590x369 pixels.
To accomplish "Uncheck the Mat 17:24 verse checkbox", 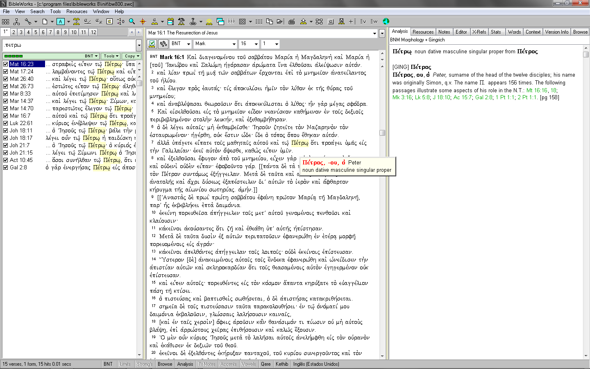I will click(6, 71).
